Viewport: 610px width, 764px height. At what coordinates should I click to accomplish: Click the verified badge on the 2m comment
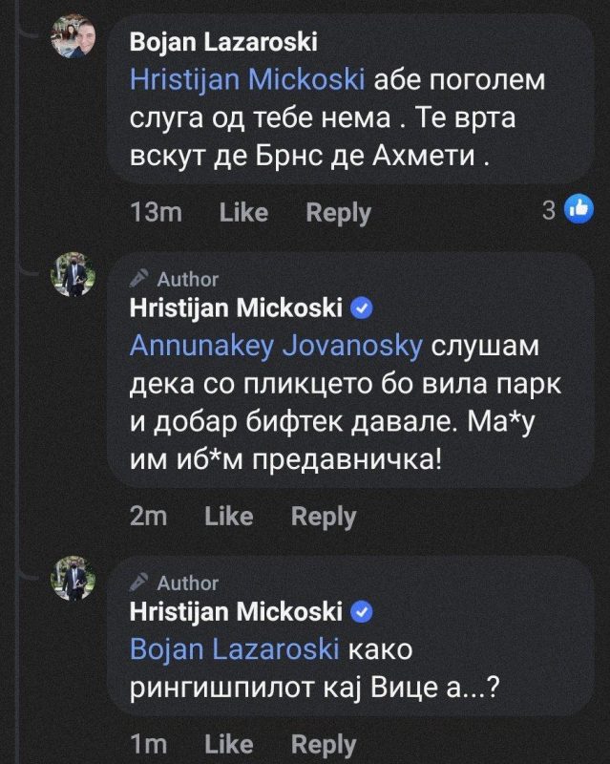tap(362, 308)
